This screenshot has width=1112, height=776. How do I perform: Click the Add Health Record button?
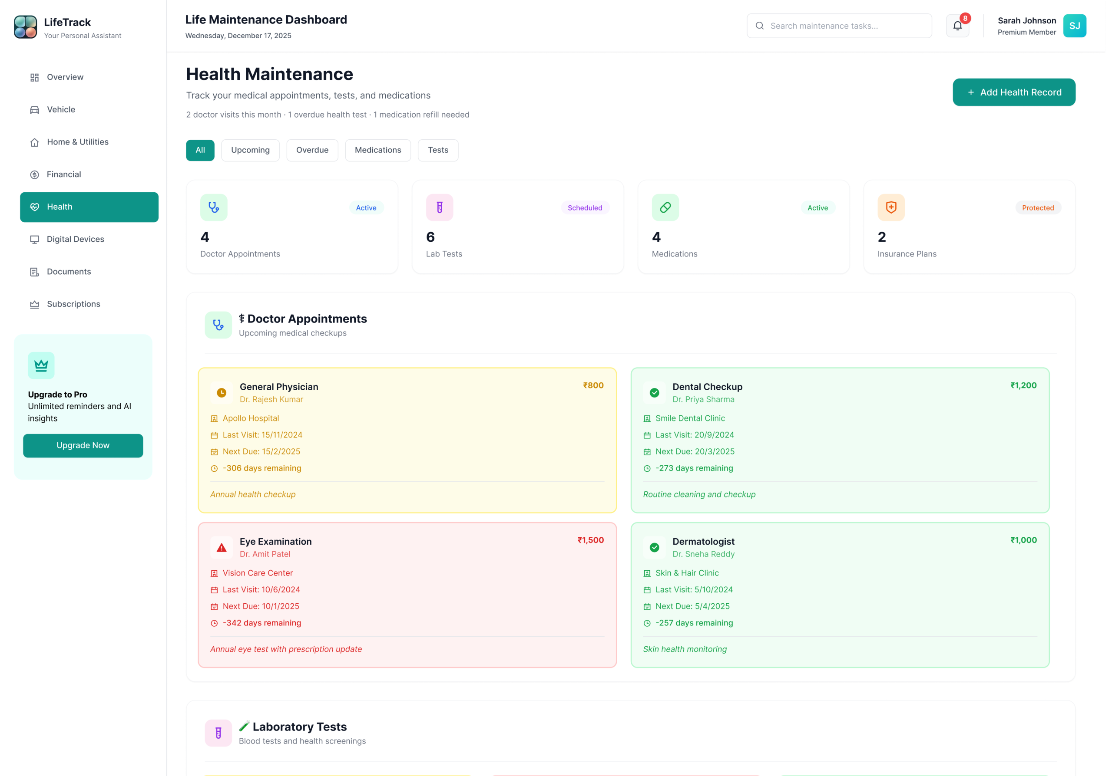coord(1014,92)
